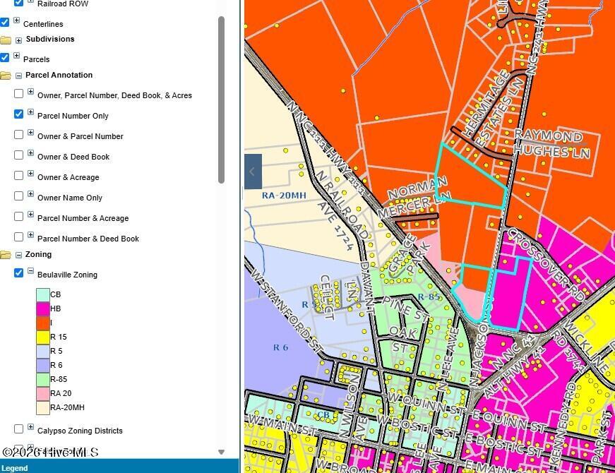This screenshot has width=615, height=473.
Task: Expand Owner, Parcel Number, Deed Book, & Acres
Action: click(30, 91)
